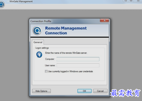Click the WinGate Management window title
The height and width of the screenshot is (101, 142).
(x=21, y=2)
